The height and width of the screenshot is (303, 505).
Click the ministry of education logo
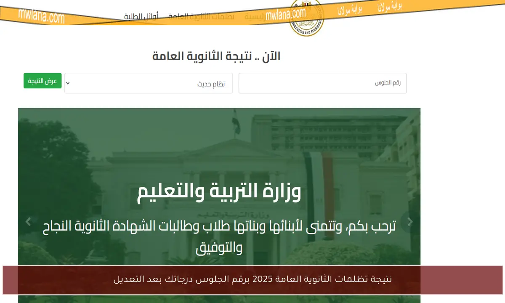[307, 18]
